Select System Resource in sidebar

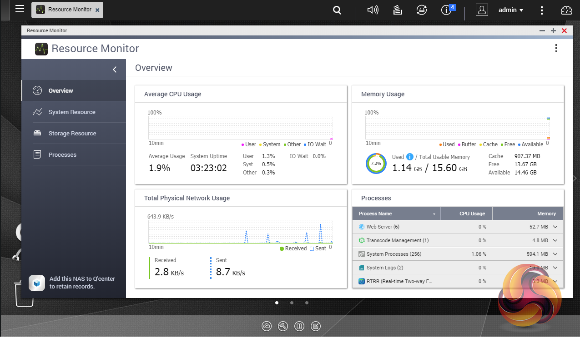(x=72, y=112)
